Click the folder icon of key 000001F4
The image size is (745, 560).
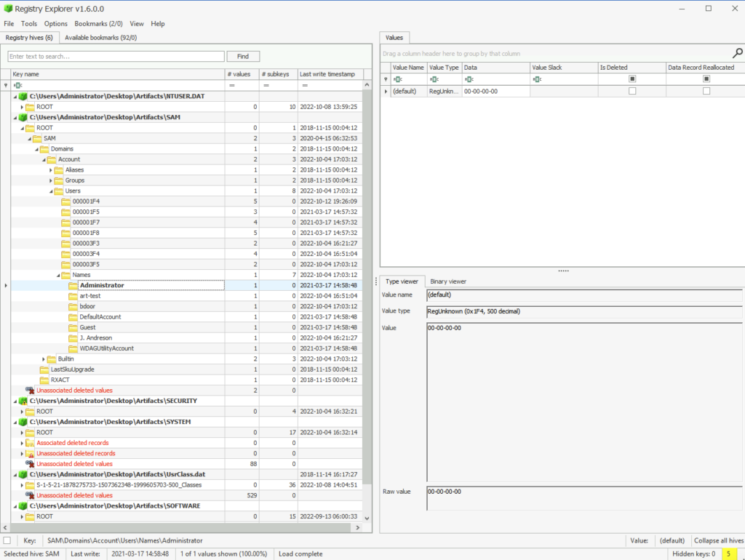pyautogui.click(x=65, y=201)
